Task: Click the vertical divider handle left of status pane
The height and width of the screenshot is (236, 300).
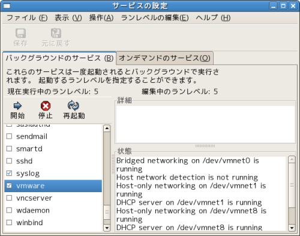Action: [113, 165]
